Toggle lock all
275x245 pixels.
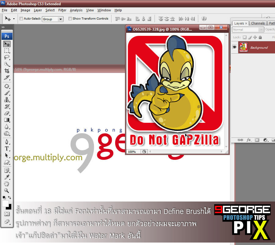click(260, 37)
